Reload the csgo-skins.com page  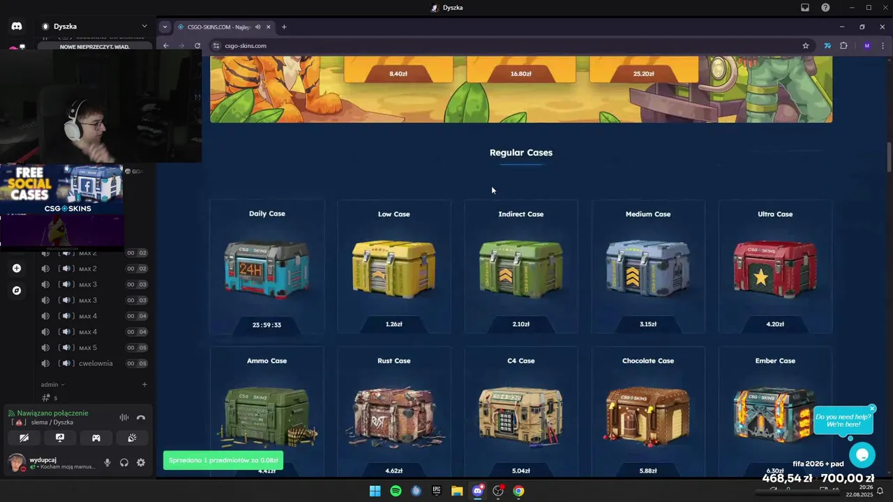[x=197, y=45]
